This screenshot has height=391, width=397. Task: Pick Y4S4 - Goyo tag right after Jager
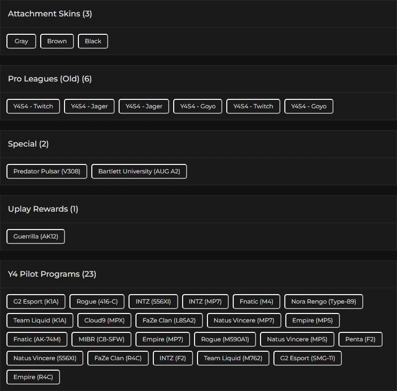[x=198, y=106]
